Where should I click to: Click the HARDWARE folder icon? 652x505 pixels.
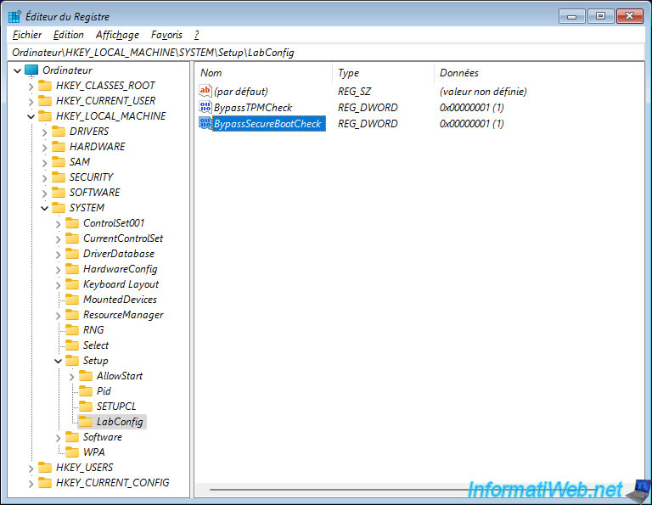[59, 146]
